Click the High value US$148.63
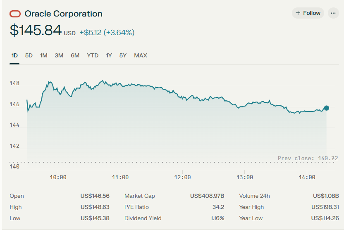The height and width of the screenshot is (230, 344). pos(95,207)
